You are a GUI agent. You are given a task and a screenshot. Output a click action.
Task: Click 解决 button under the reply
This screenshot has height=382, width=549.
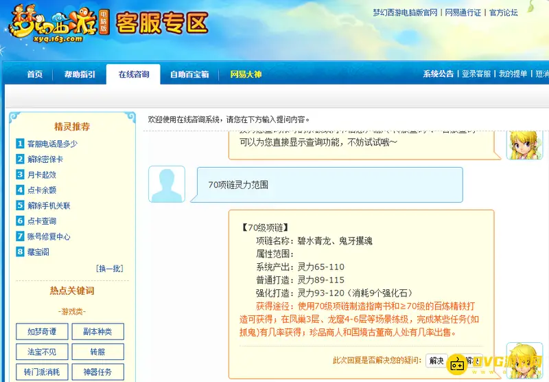[x=436, y=360]
